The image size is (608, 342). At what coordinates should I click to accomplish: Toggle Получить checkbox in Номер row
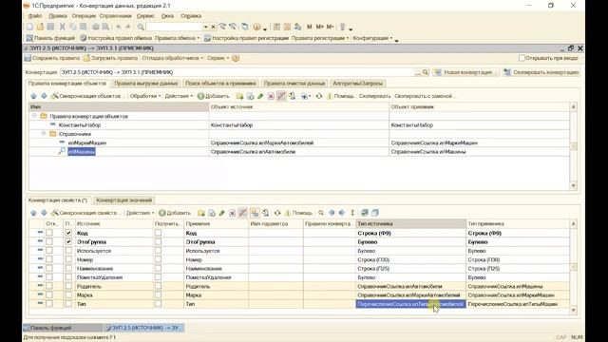(x=158, y=259)
